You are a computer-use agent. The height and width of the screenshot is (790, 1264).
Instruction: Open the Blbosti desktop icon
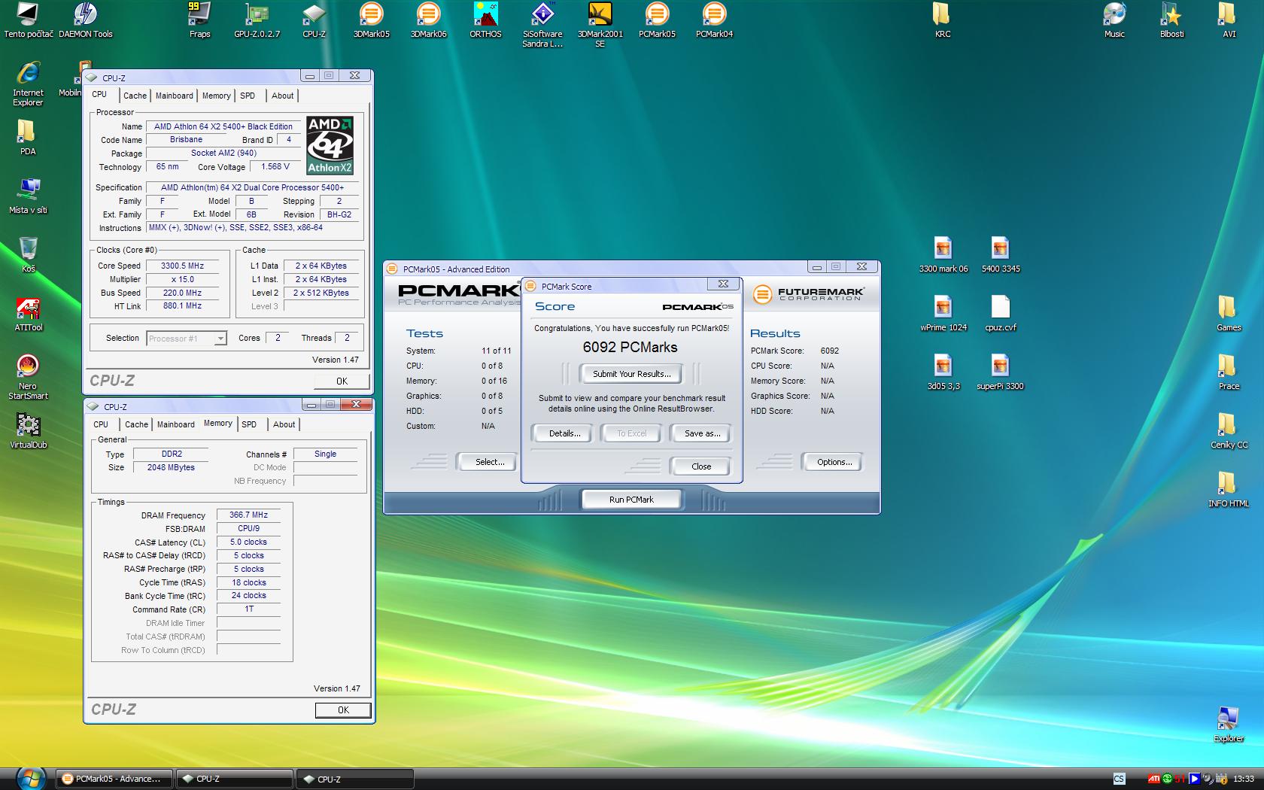pos(1171,20)
